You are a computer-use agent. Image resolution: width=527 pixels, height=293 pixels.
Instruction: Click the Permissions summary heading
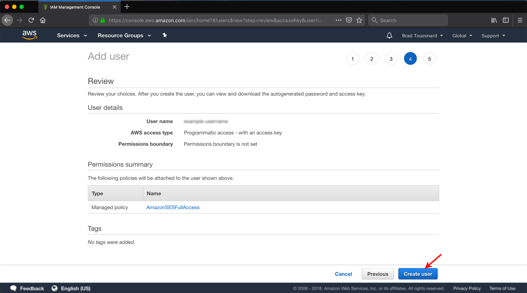click(120, 164)
